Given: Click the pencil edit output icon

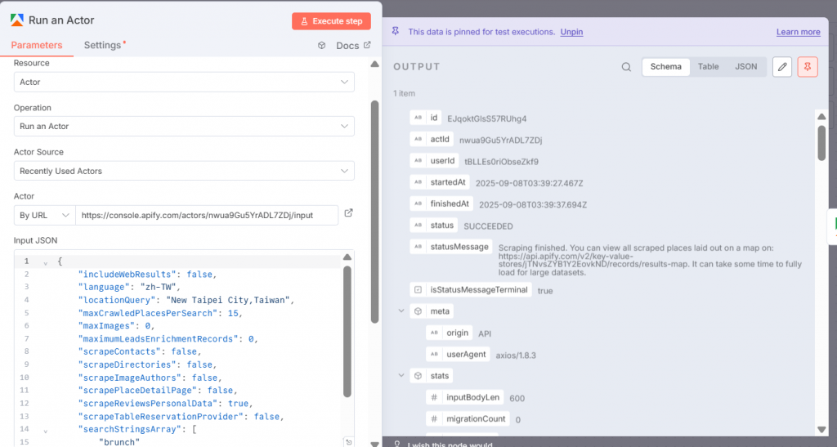Looking at the screenshot, I should click(782, 67).
